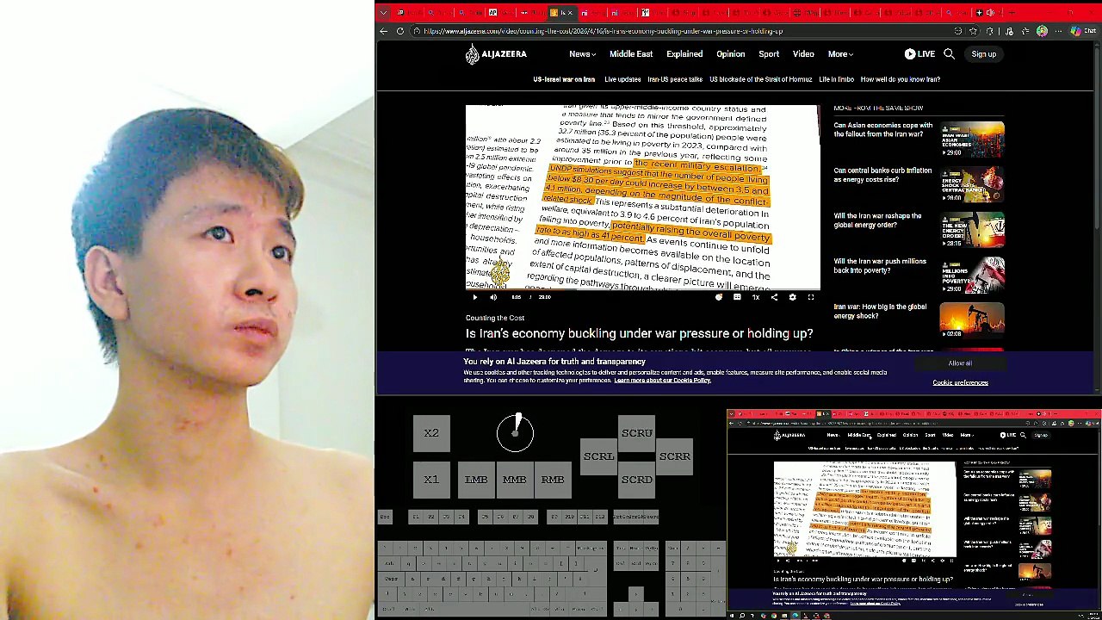Viewport: 1102px width, 620px height.
Task: Expand the News dropdown menu
Action: (582, 54)
